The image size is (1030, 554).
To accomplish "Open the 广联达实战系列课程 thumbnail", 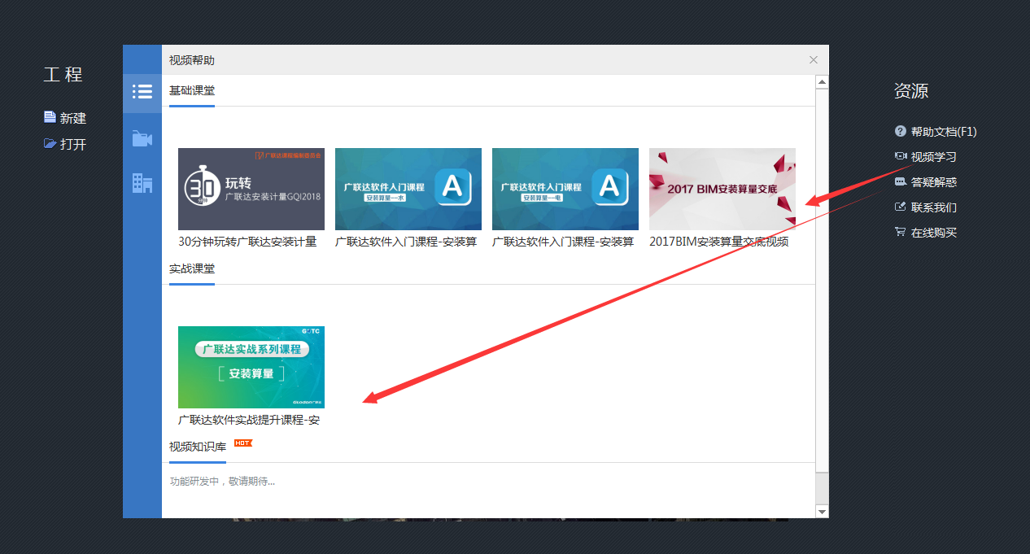I will click(251, 367).
